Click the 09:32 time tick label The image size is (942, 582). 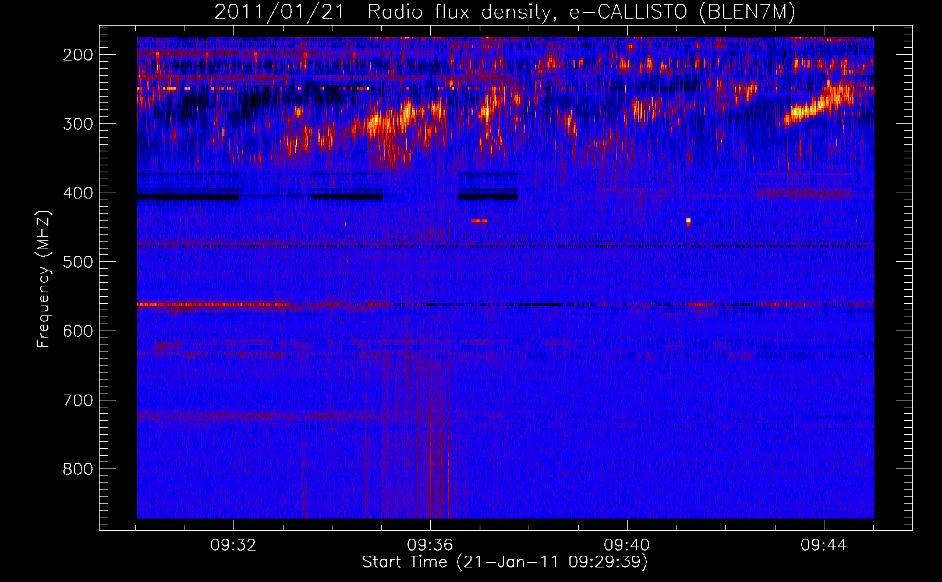[x=233, y=545]
